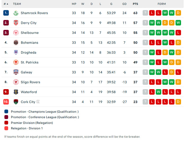Image resolution: width=185 pixels, height=141 pixels.
Task: Sort standings by GD column header
Action: tap(124, 4)
